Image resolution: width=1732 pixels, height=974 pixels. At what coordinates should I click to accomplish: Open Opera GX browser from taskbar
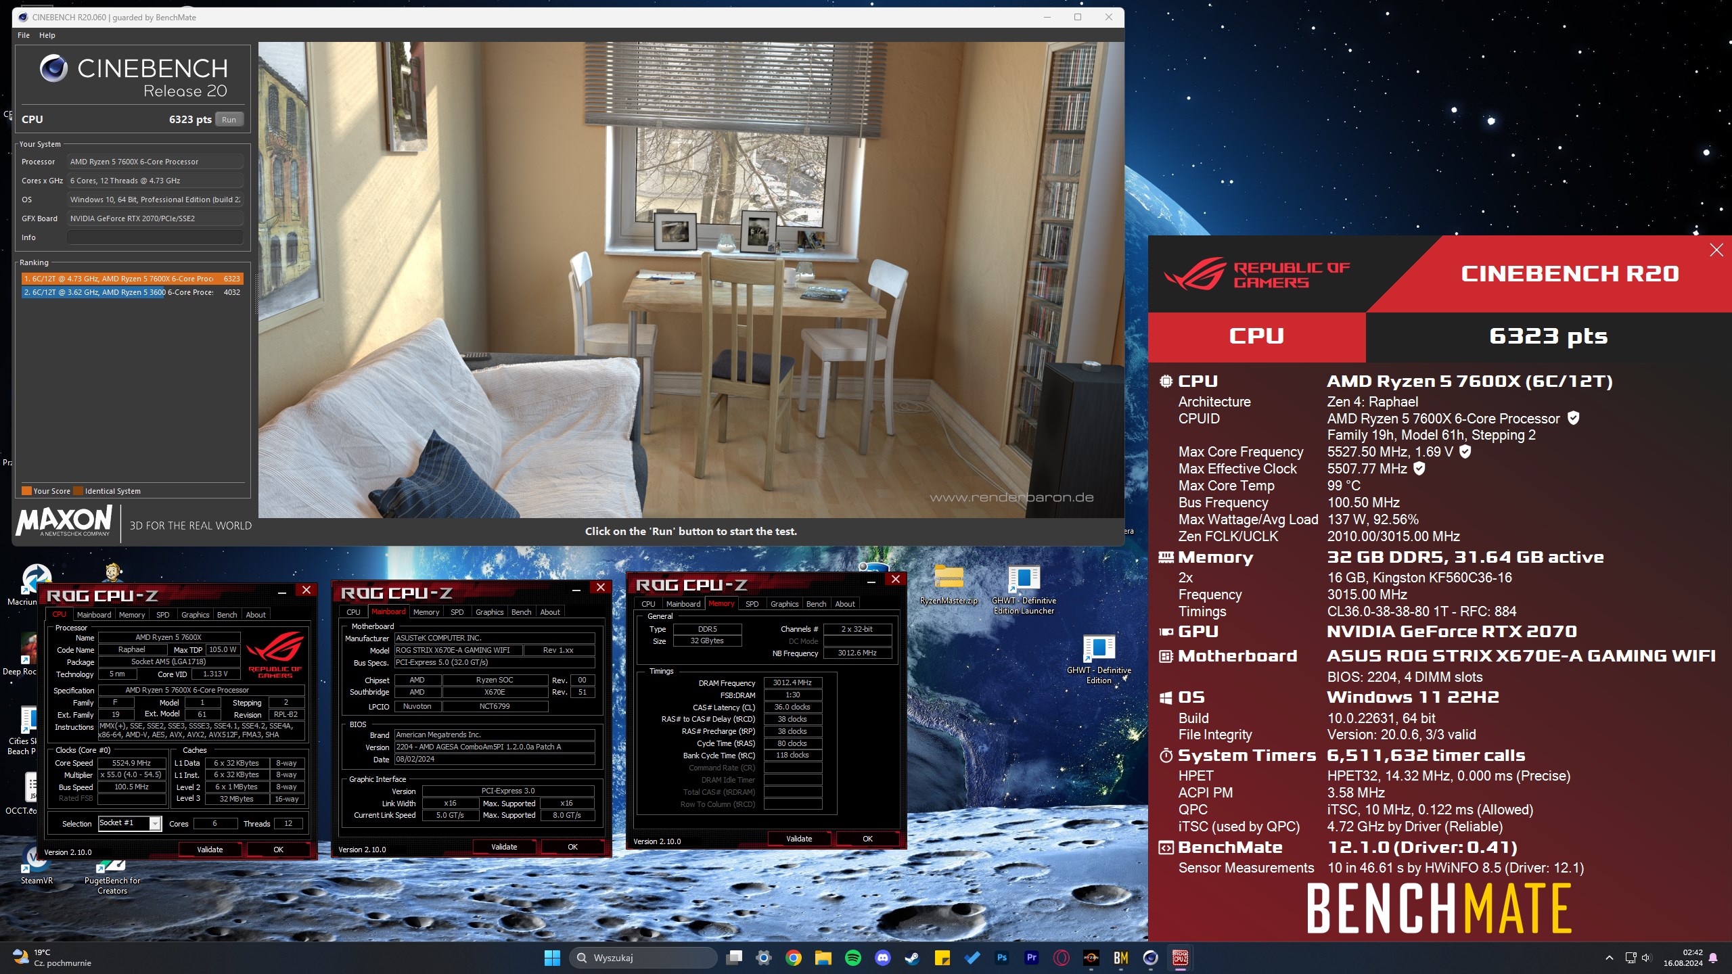pos(1062,958)
